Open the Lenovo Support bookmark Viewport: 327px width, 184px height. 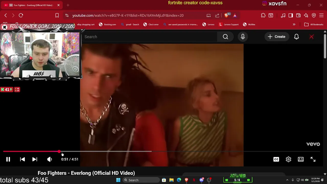[229, 25]
